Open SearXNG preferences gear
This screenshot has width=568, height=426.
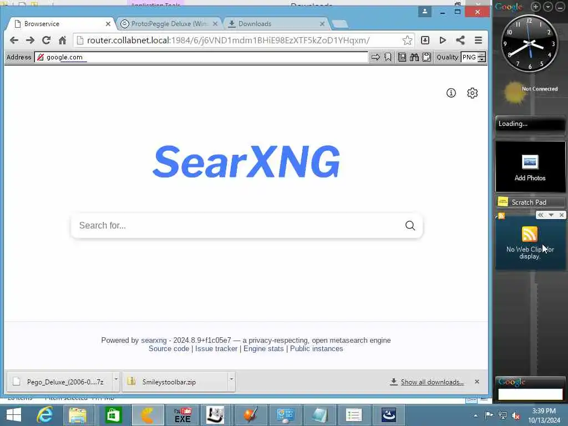[x=473, y=93]
